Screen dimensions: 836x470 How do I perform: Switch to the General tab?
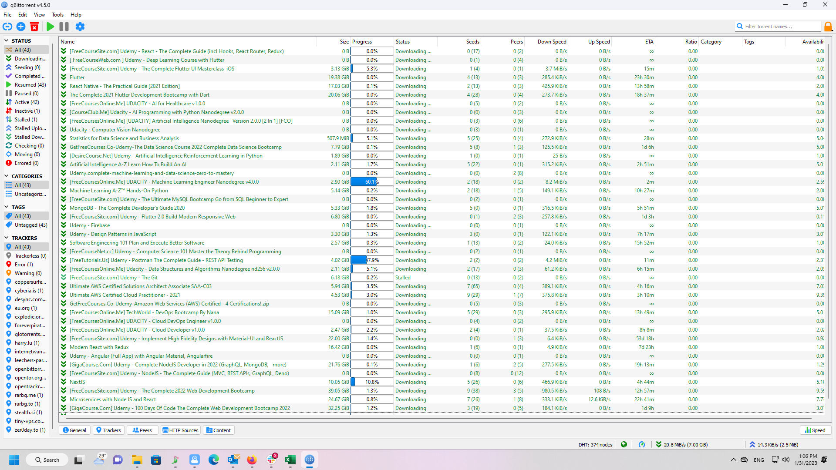[74, 430]
